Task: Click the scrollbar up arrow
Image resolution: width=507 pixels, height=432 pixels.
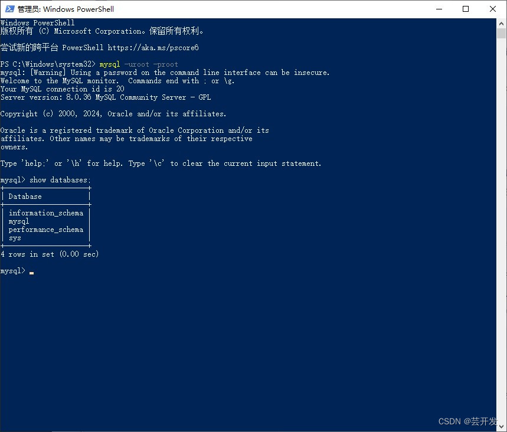Action: point(502,24)
